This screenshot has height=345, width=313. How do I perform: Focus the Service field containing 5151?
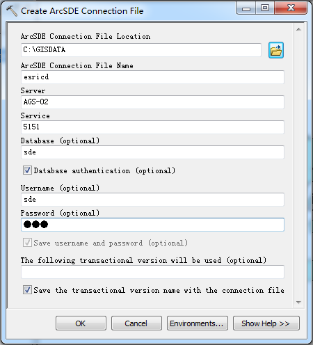152,127
